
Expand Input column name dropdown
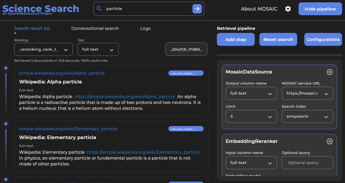point(251,163)
